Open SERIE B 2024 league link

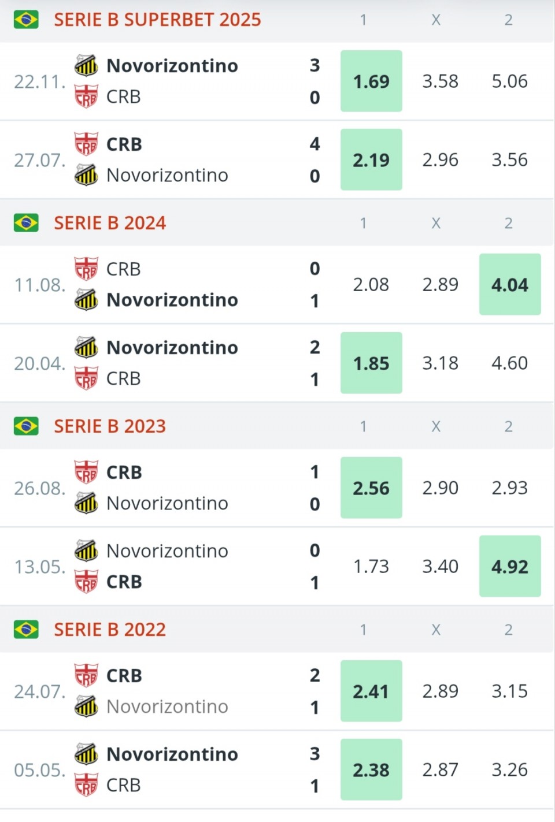[110, 223]
